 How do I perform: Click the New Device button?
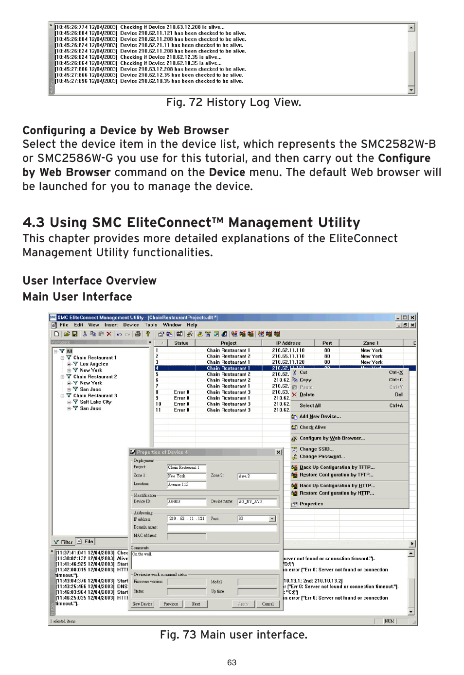[x=143, y=604]
